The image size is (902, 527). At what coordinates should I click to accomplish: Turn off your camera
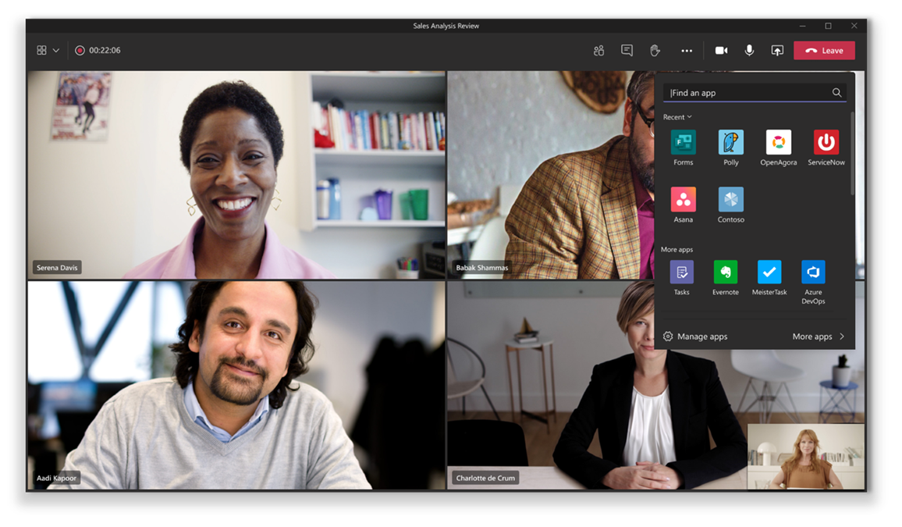(x=720, y=50)
